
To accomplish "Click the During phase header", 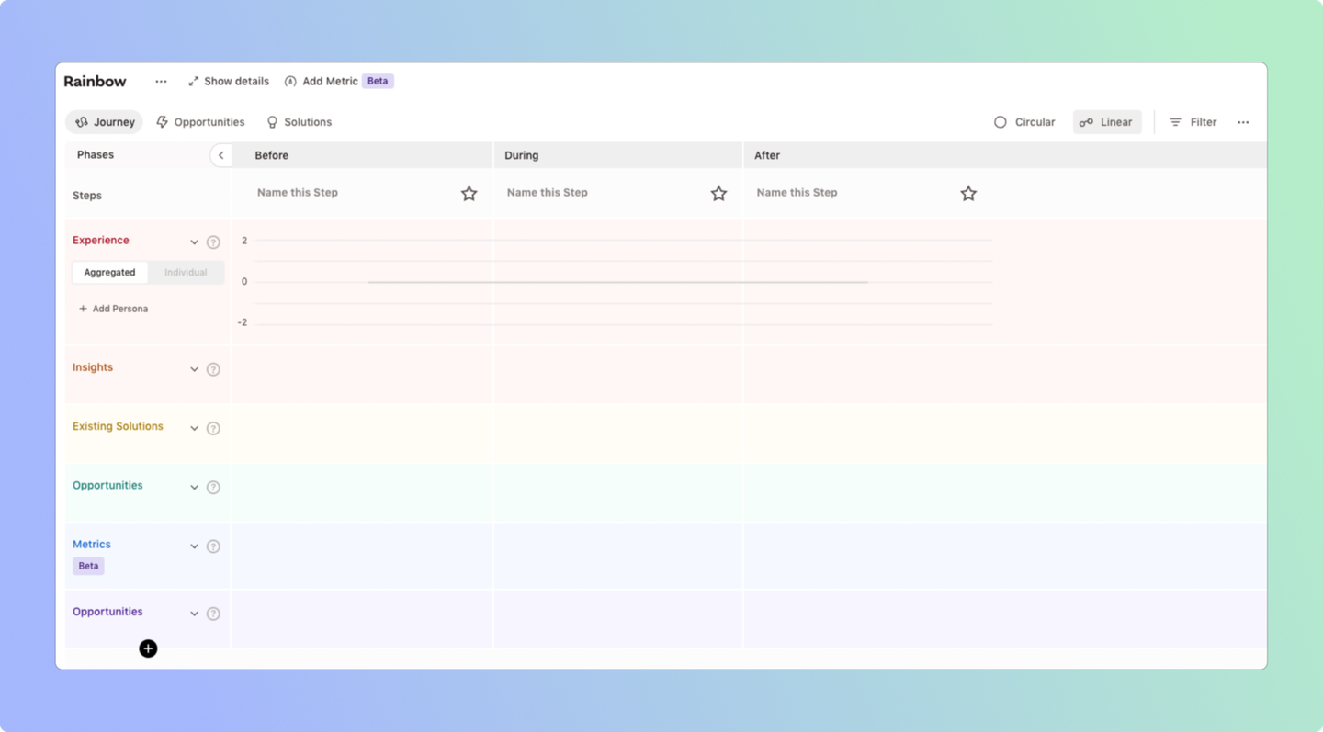I will (618, 155).
